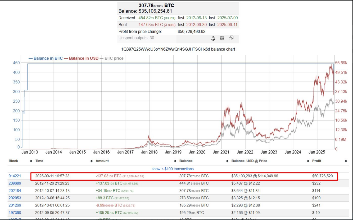Click the show < $100 transactions link
Image resolution: width=353 pixels, height=220 pixels.
[173, 169]
